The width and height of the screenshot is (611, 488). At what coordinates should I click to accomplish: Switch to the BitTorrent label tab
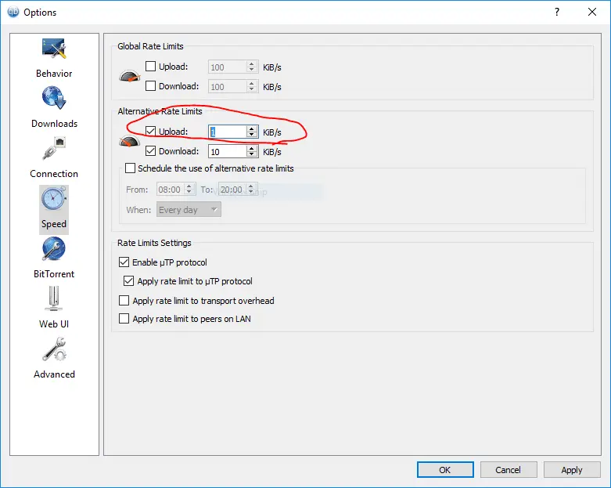[x=54, y=274]
